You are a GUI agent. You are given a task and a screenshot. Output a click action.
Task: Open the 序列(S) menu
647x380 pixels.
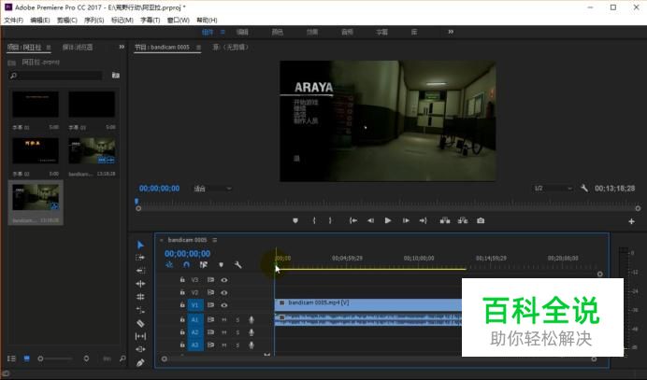[94, 20]
